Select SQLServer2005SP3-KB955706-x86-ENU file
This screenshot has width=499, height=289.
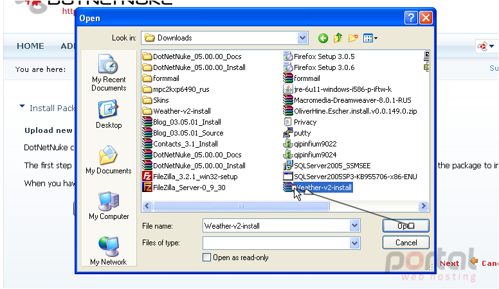pos(350,177)
